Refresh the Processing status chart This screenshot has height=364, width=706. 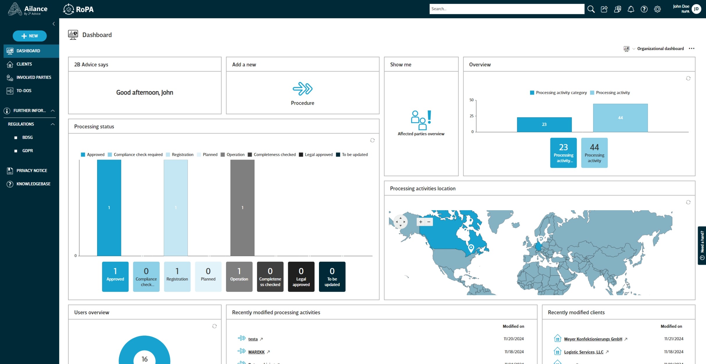(x=372, y=140)
